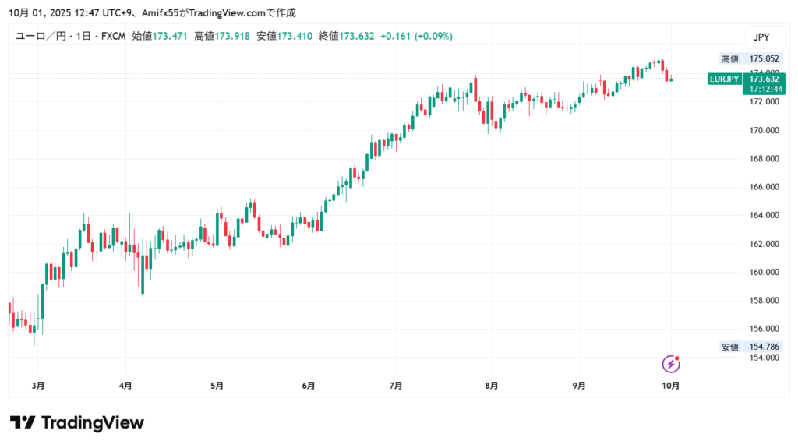Click the bar countdown timer 17:12:44

pyautogui.click(x=764, y=90)
